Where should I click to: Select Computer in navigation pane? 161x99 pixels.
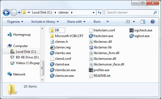(18, 46)
